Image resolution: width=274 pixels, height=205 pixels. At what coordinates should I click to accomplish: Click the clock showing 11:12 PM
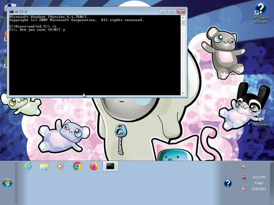click(x=259, y=177)
